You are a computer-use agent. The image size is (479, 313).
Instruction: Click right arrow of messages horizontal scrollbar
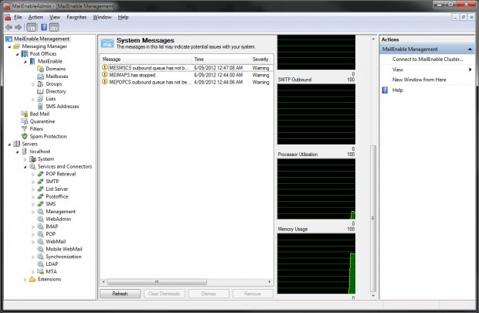click(270, 281)
